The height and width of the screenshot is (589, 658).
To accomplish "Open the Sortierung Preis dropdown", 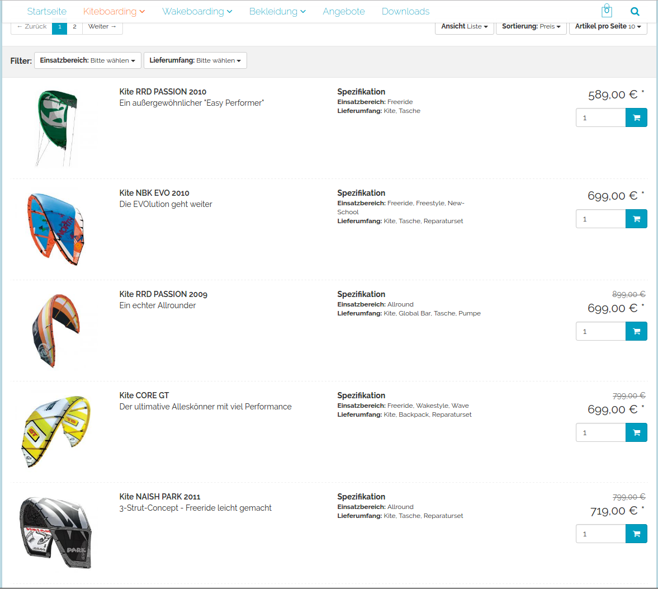I will [x=531, y=26].
